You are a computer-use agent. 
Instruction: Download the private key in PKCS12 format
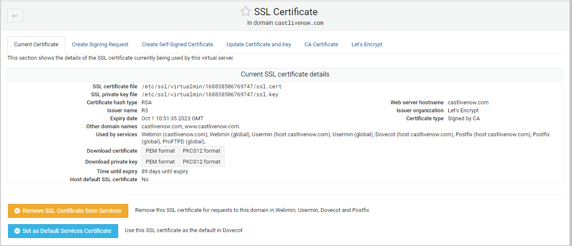click(x=201, y=161)
